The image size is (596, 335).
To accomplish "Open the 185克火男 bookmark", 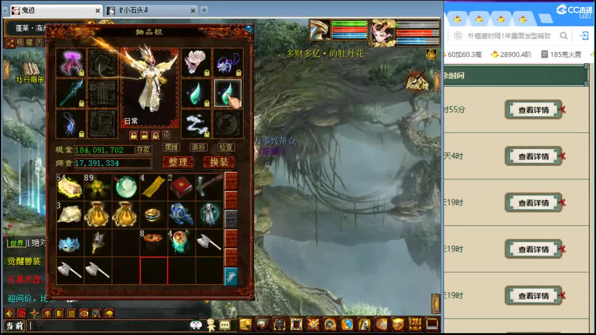I will [x=561, y=54].
